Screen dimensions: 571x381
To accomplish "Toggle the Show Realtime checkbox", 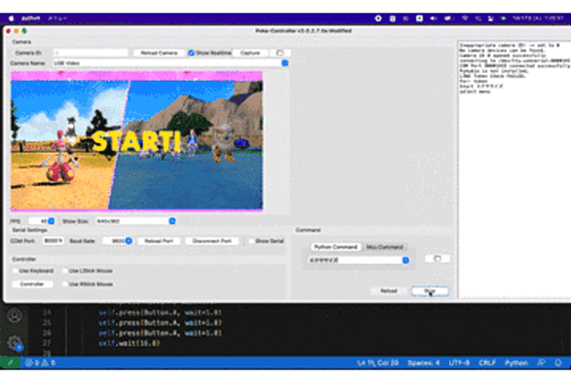I will click(192, 54).
